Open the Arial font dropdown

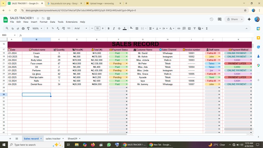coord(81,28)
